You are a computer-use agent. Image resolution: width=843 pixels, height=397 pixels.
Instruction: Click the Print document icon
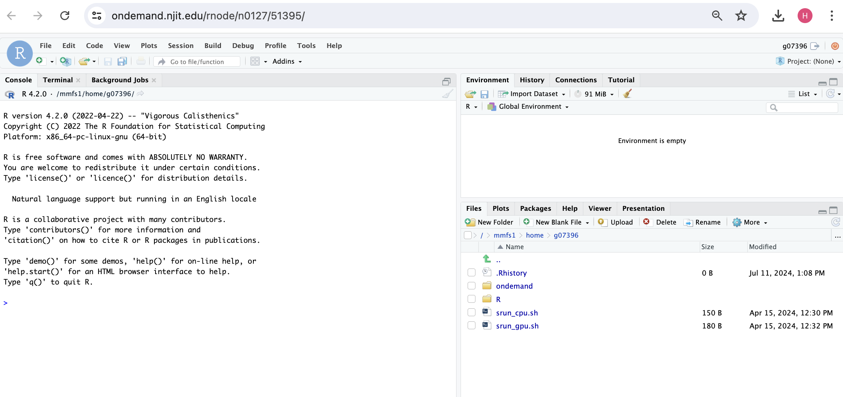tap(141, 61)
